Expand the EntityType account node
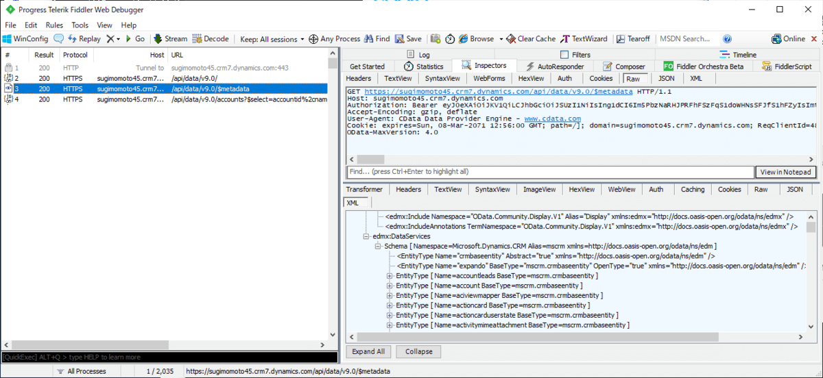 coord(390,286)
